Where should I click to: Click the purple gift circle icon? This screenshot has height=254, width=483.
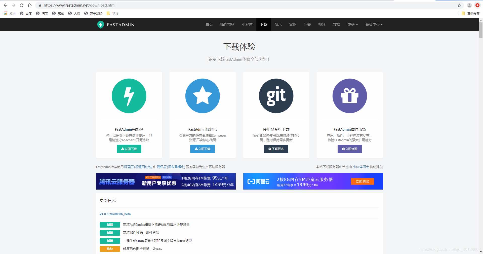point(350,96)
